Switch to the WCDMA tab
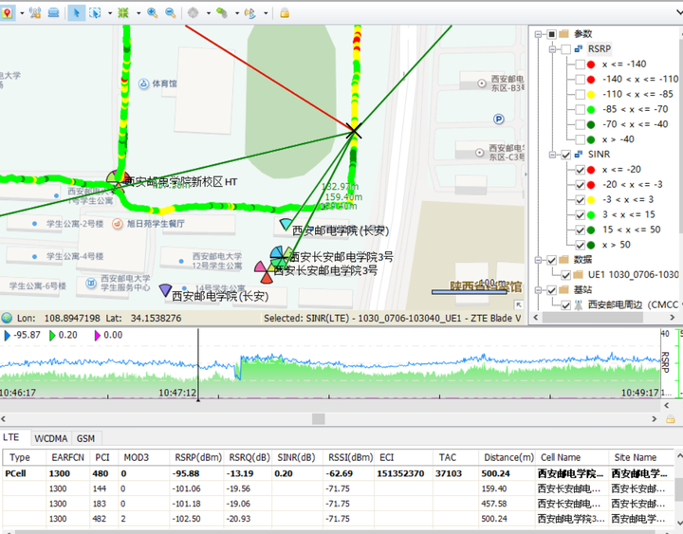The height and width of the screenshot is (534, 683). pyautogui.click(x=51, y=438)
